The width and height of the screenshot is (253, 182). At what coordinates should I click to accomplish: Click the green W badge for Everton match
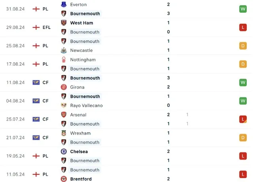point(243,9)
